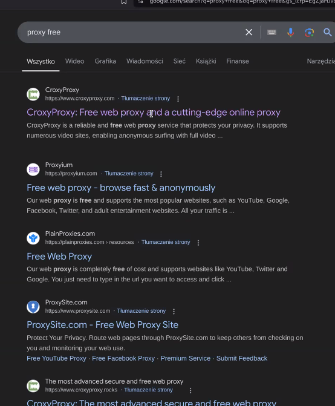335x406 pixels.
Task: Click the ProxySite.com shield favicon
Action: [33, 307]
